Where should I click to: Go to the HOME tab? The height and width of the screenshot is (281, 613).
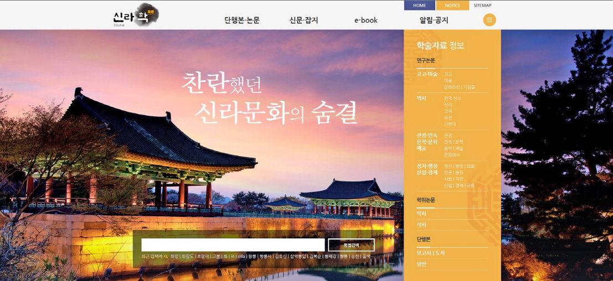420,6
